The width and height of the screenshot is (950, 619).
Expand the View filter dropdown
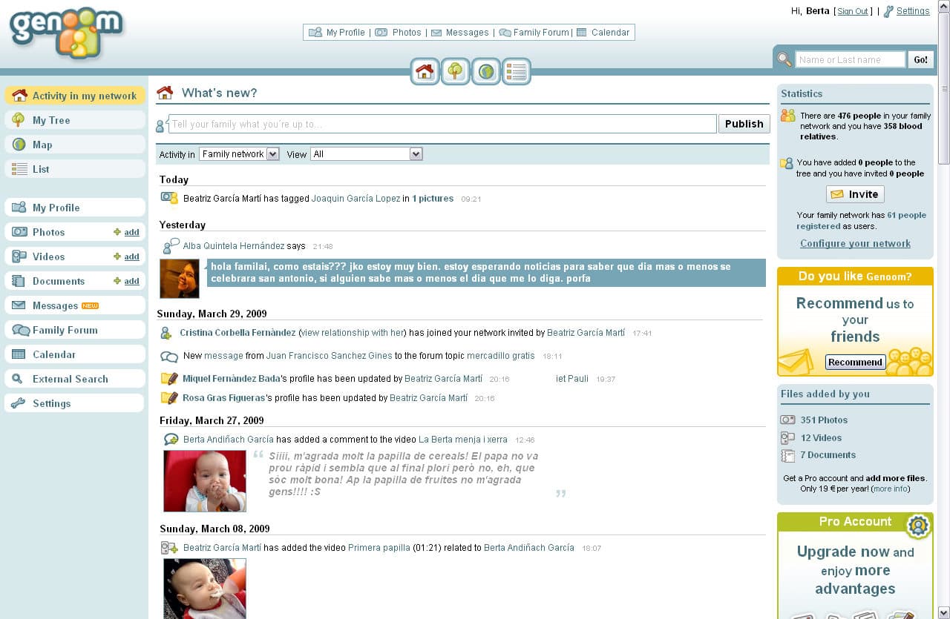(x=366, y=154)
